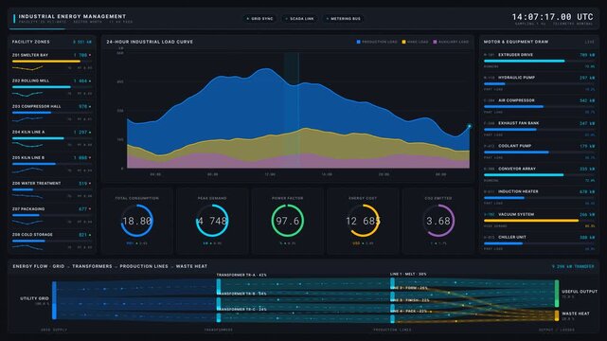Open the 203 Compressor Hall zone
Image resolution: width=607 pixels, height=341 pixels.
(52, 113)
